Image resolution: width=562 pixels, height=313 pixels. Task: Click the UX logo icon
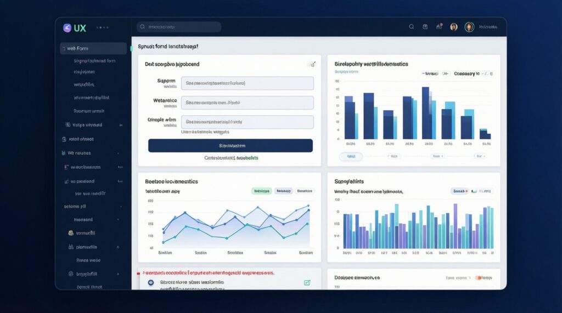click(x=67, y=27)
